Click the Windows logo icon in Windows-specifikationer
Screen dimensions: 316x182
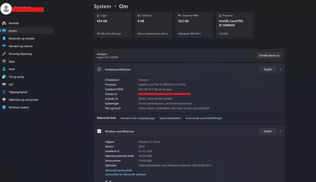coord(99,131)
